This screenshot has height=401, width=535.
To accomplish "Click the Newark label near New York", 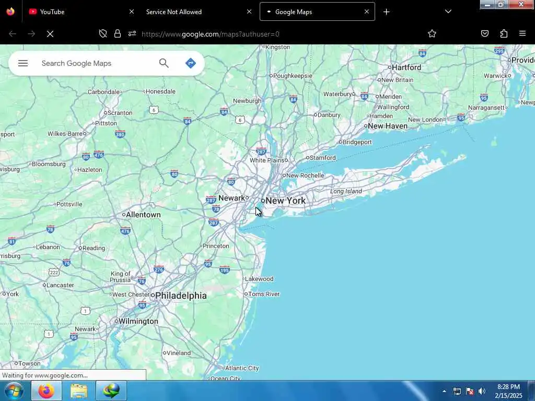I will 231,198.
